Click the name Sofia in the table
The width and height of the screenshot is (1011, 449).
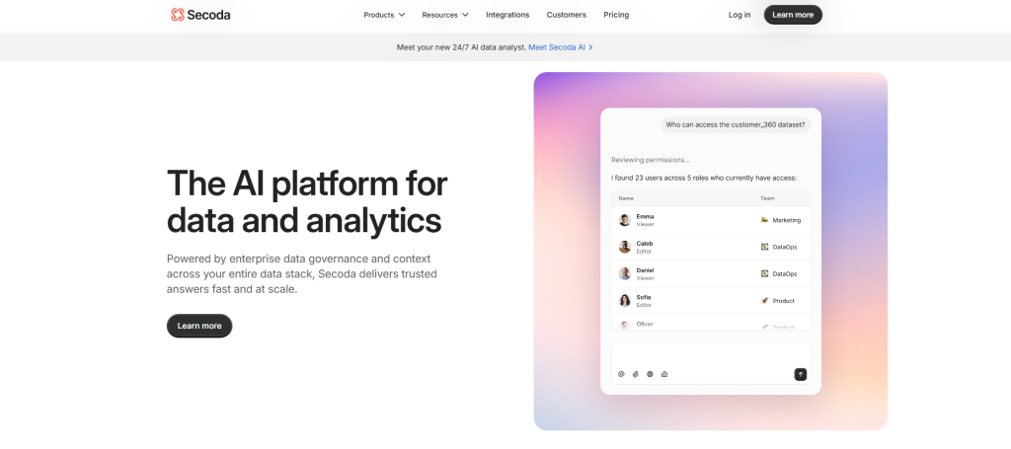[644, 298]
